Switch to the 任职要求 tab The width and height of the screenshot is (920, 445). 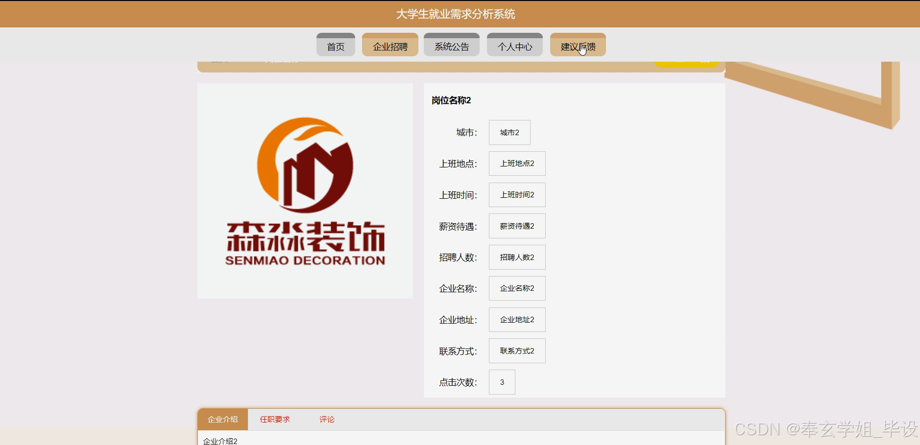tap(275, 420)
